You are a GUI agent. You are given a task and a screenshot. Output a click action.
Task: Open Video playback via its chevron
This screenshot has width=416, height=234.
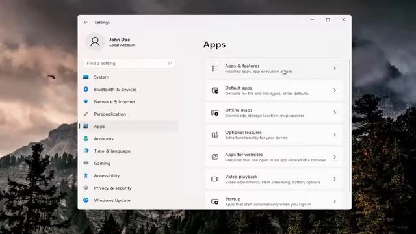335,179
